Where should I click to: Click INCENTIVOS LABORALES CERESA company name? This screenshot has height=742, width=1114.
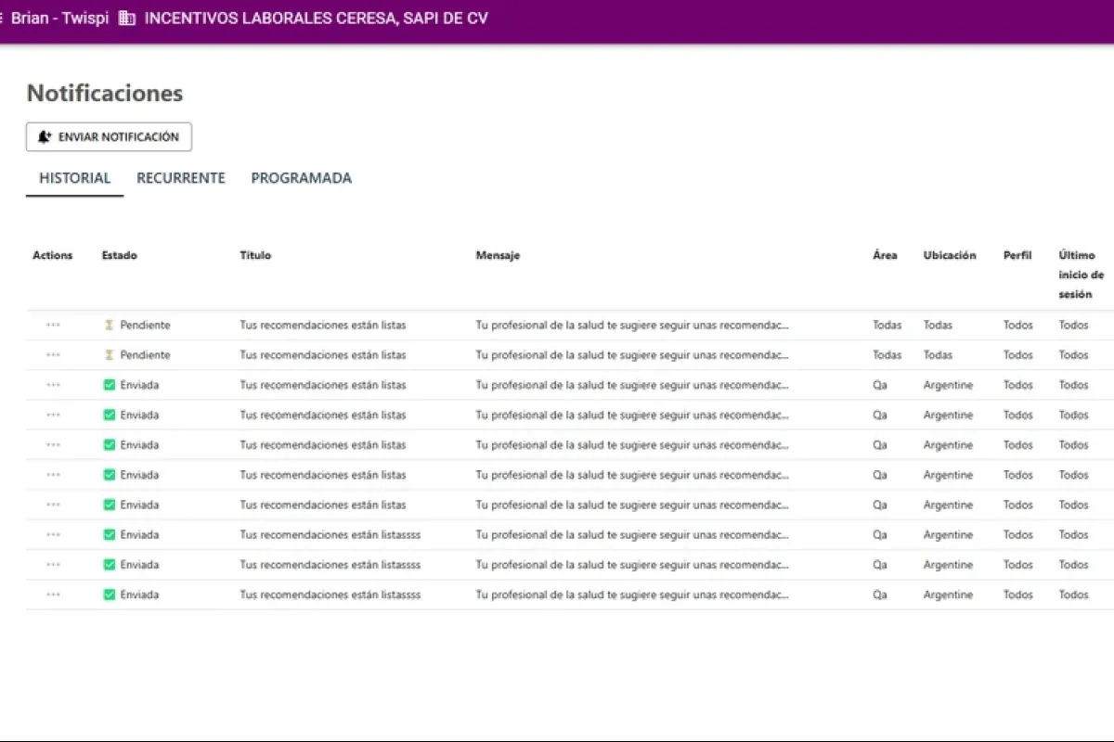[x=316, y=19]
